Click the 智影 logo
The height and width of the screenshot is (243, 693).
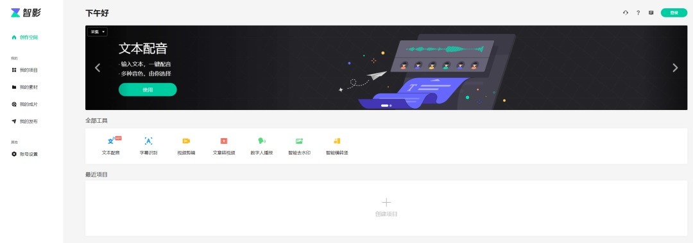click(26, 13)
